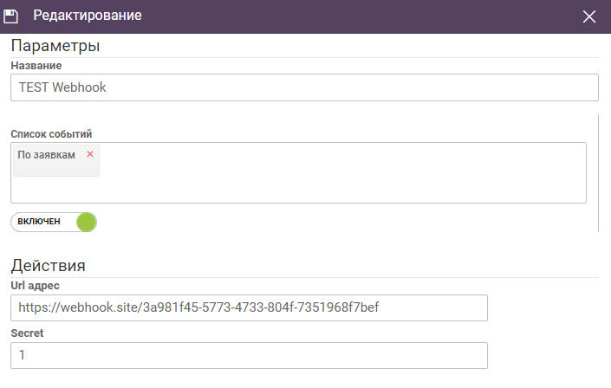Image resolution: width=611 pixels, height=388 pixels.
Task: Click the webhook.site URL text
Action: (x=198, y=308)
